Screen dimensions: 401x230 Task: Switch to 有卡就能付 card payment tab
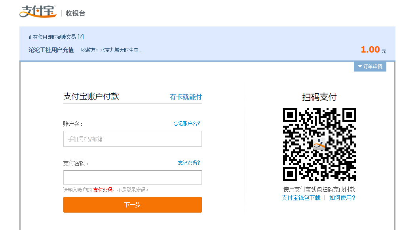pos(186,97)
